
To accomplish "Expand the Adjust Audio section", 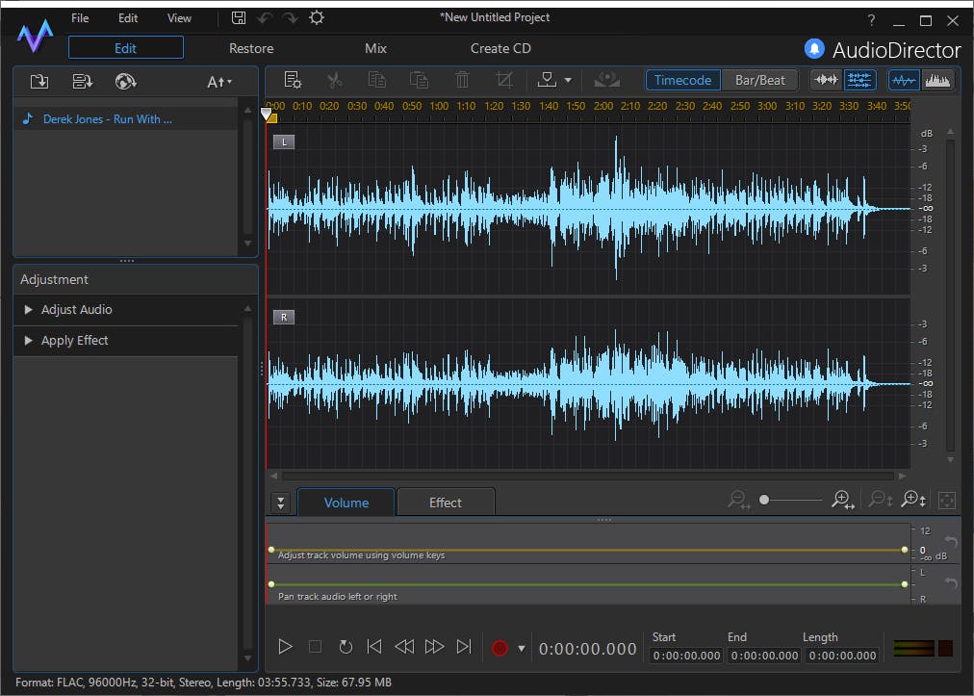I will (76, 310).
